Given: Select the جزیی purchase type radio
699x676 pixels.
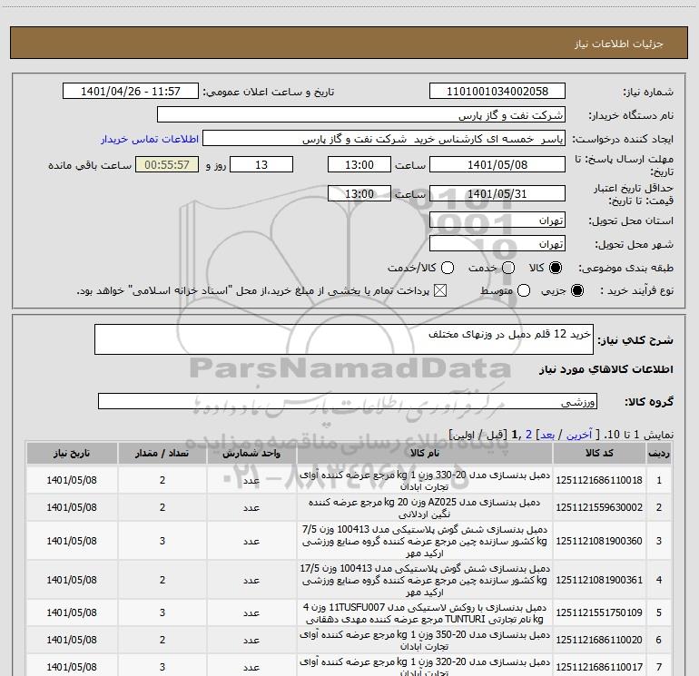Looking at the screenshot, I should pyautogui.click(x=576, y=290).
